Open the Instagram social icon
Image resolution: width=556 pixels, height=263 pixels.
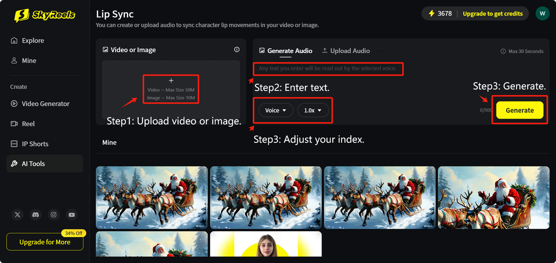click(x=53, y=214)
